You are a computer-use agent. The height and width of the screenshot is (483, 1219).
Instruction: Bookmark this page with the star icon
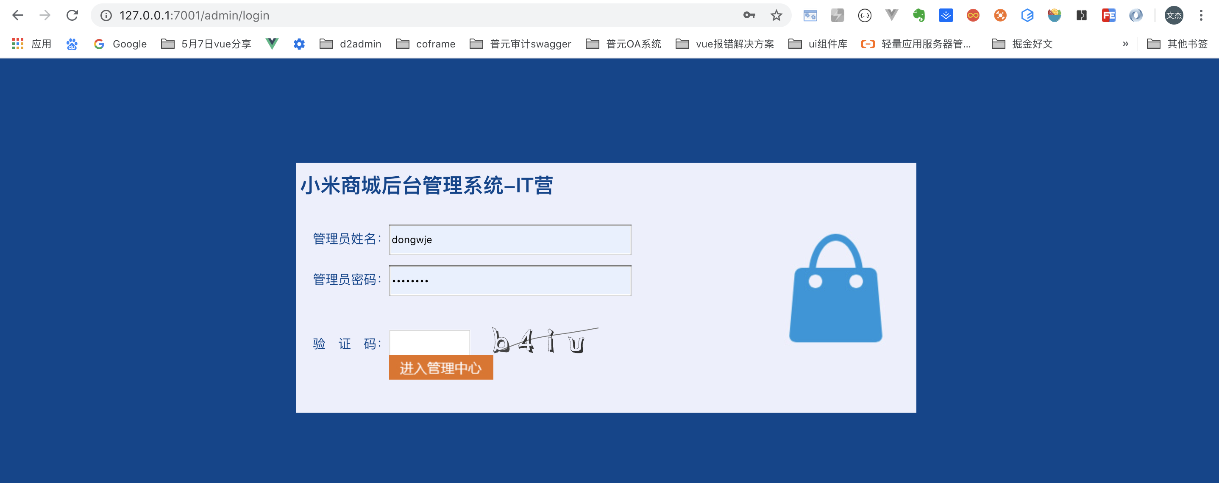point(776,16)
